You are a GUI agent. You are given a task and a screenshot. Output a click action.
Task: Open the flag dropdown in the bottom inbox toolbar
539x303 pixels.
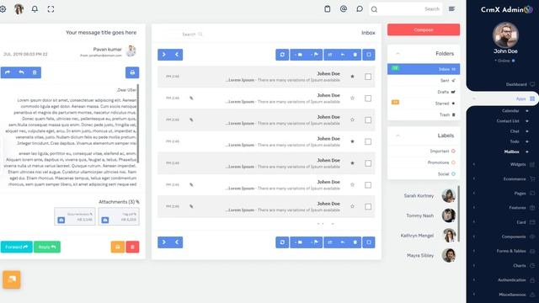pos(314,242)
